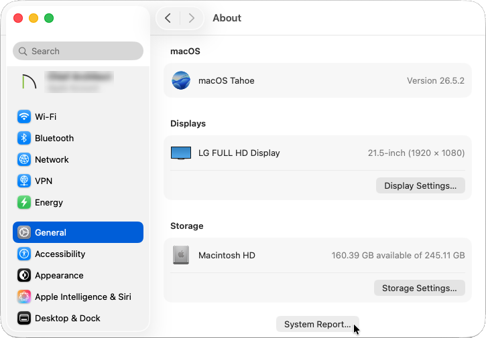Open the Apple Account profile row

point(78,82)
